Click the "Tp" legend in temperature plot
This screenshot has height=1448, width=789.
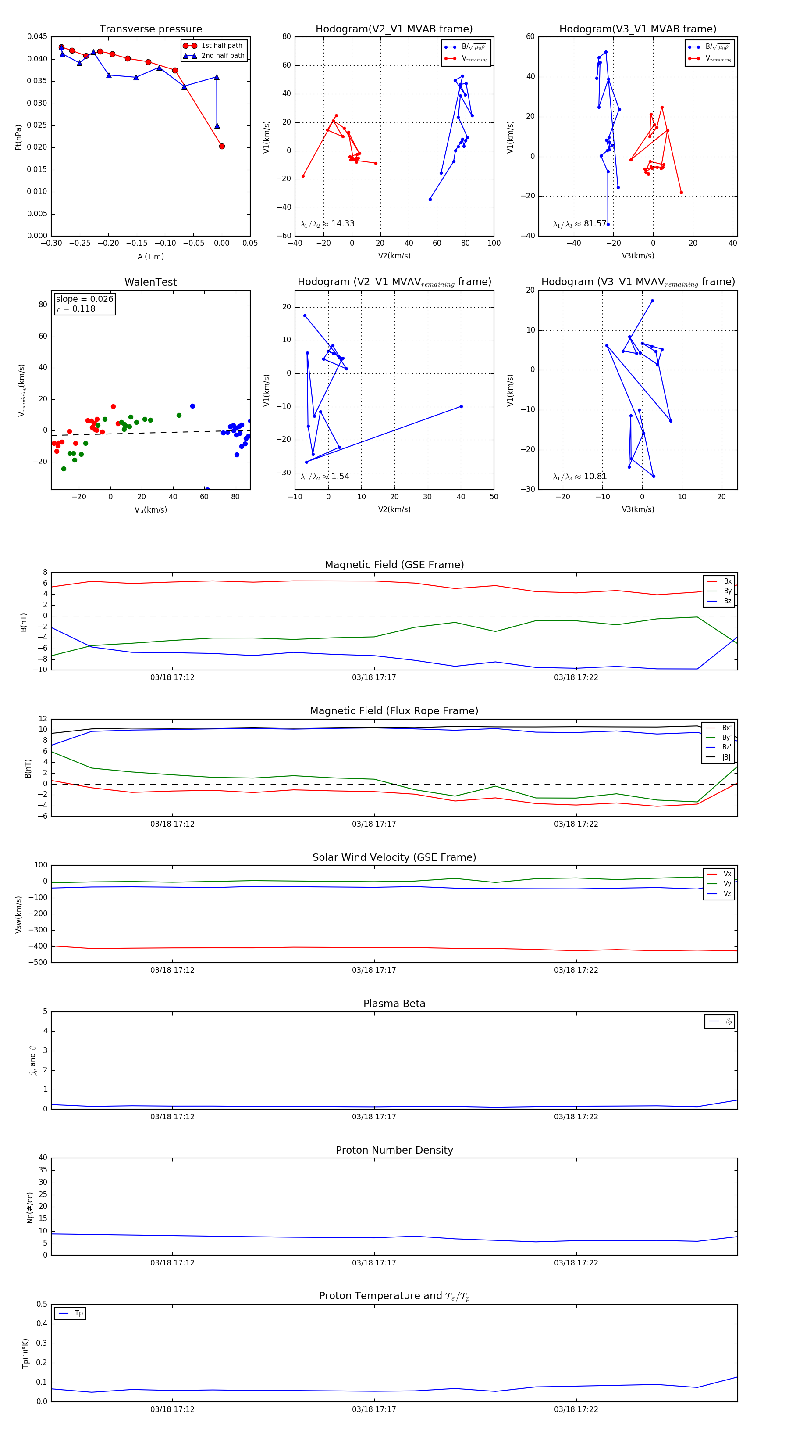coord(70,1313)
